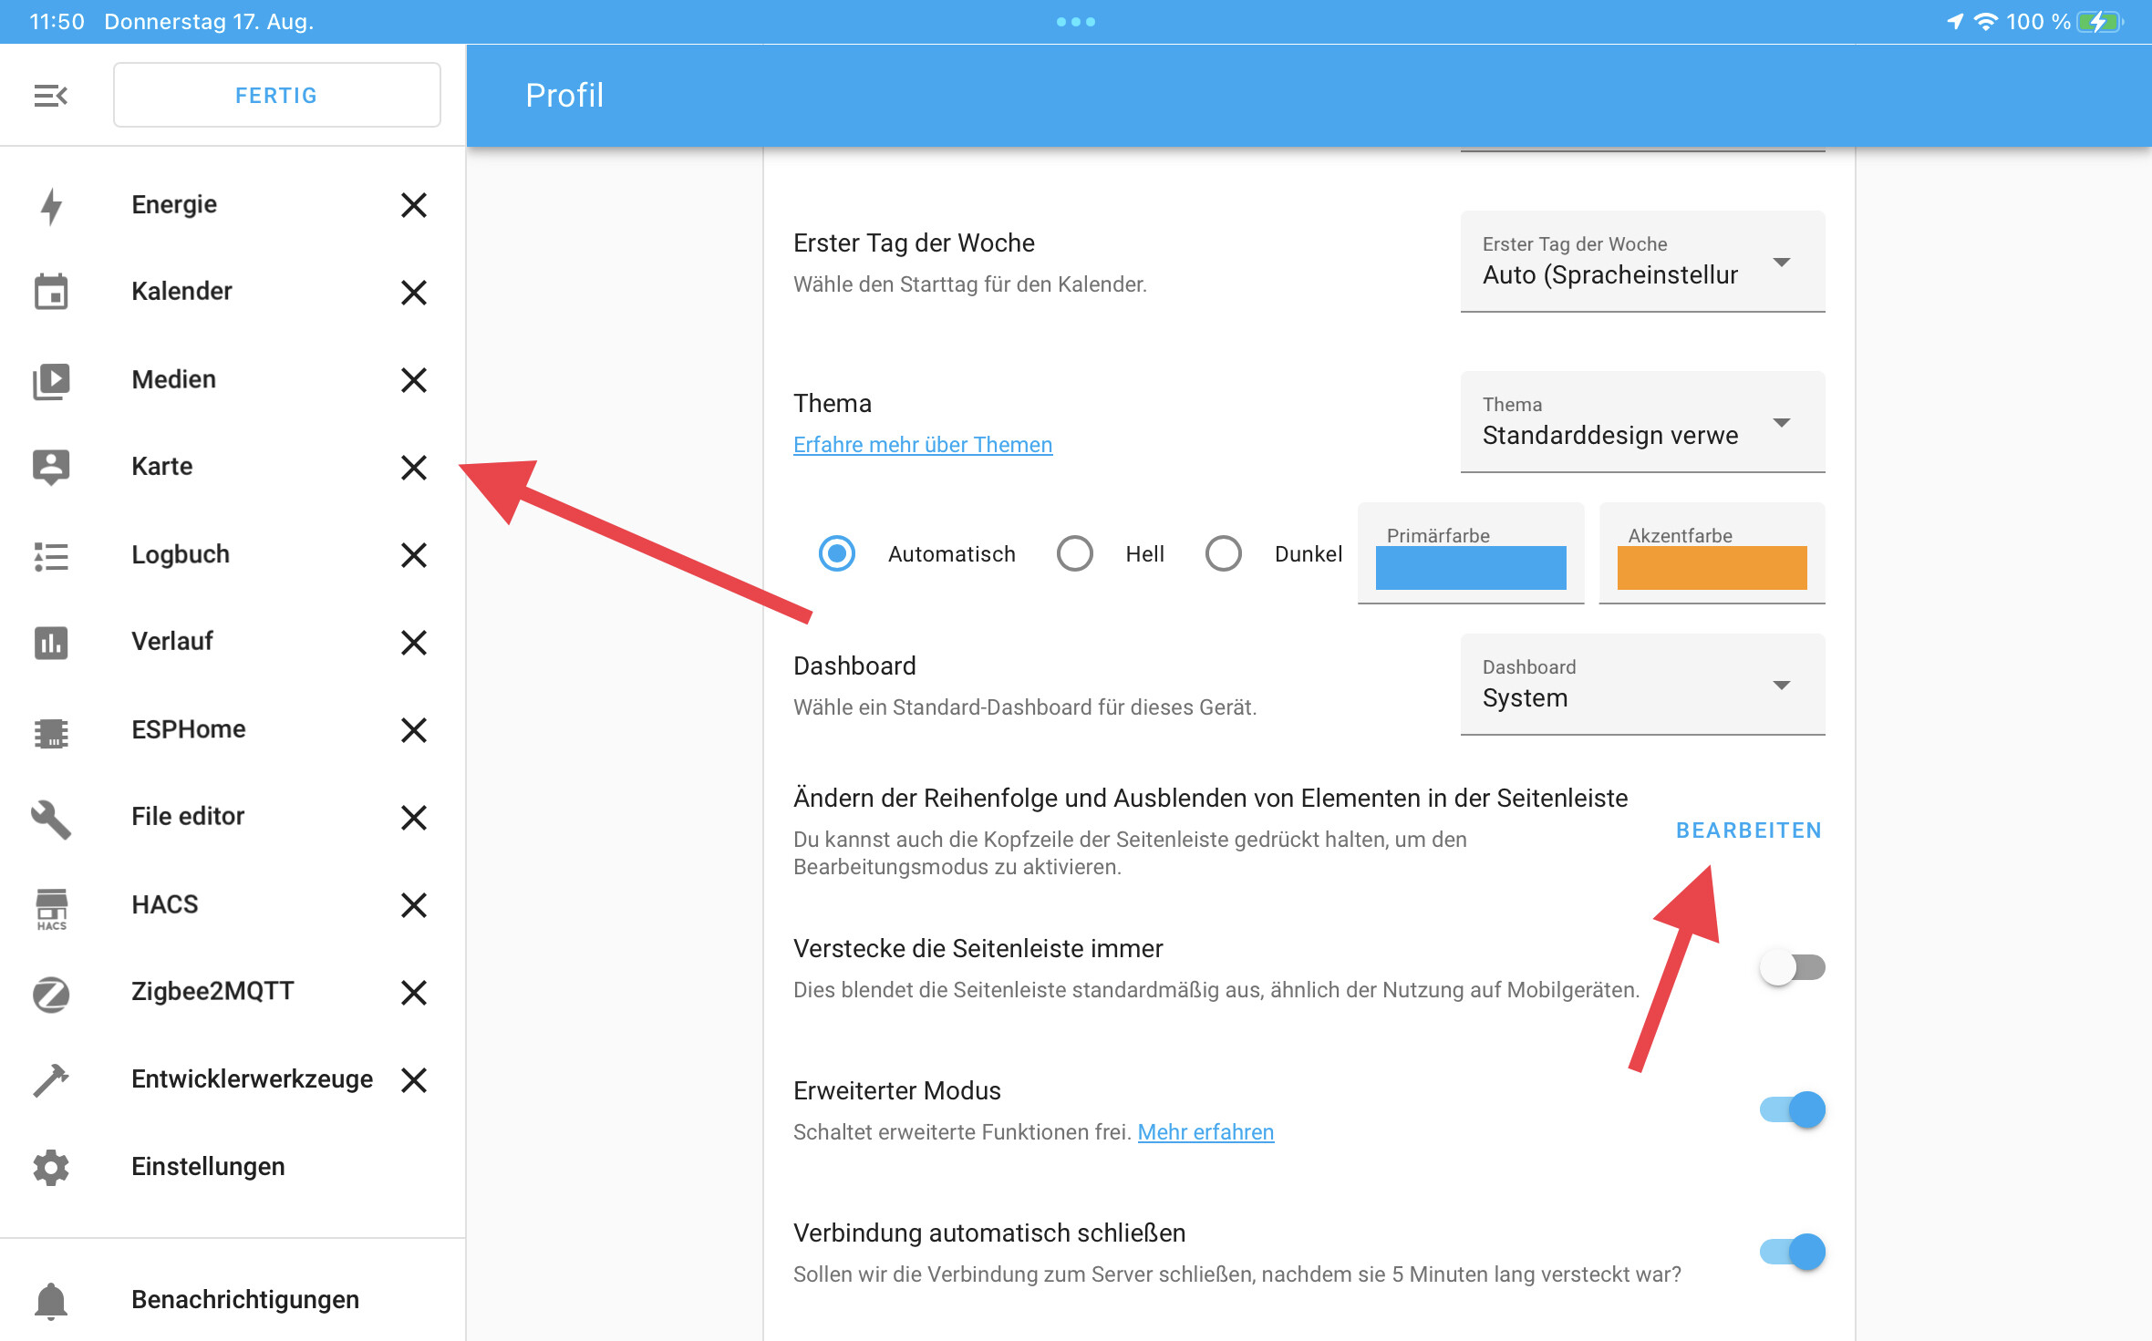Remove Karte from the sidebar
This screenshot has width=2152, height=1341.
pos(414,468)
